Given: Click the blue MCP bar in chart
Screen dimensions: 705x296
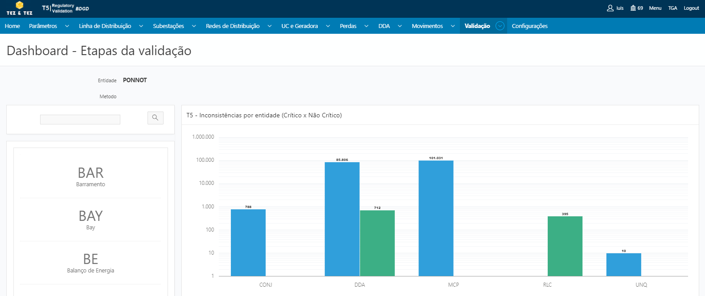Looking at the screenshot, I should click(x=436, y=218).
